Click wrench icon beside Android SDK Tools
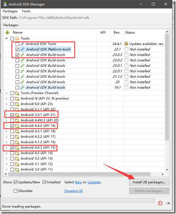Screen dimensions: 176x214 (22, 44)
